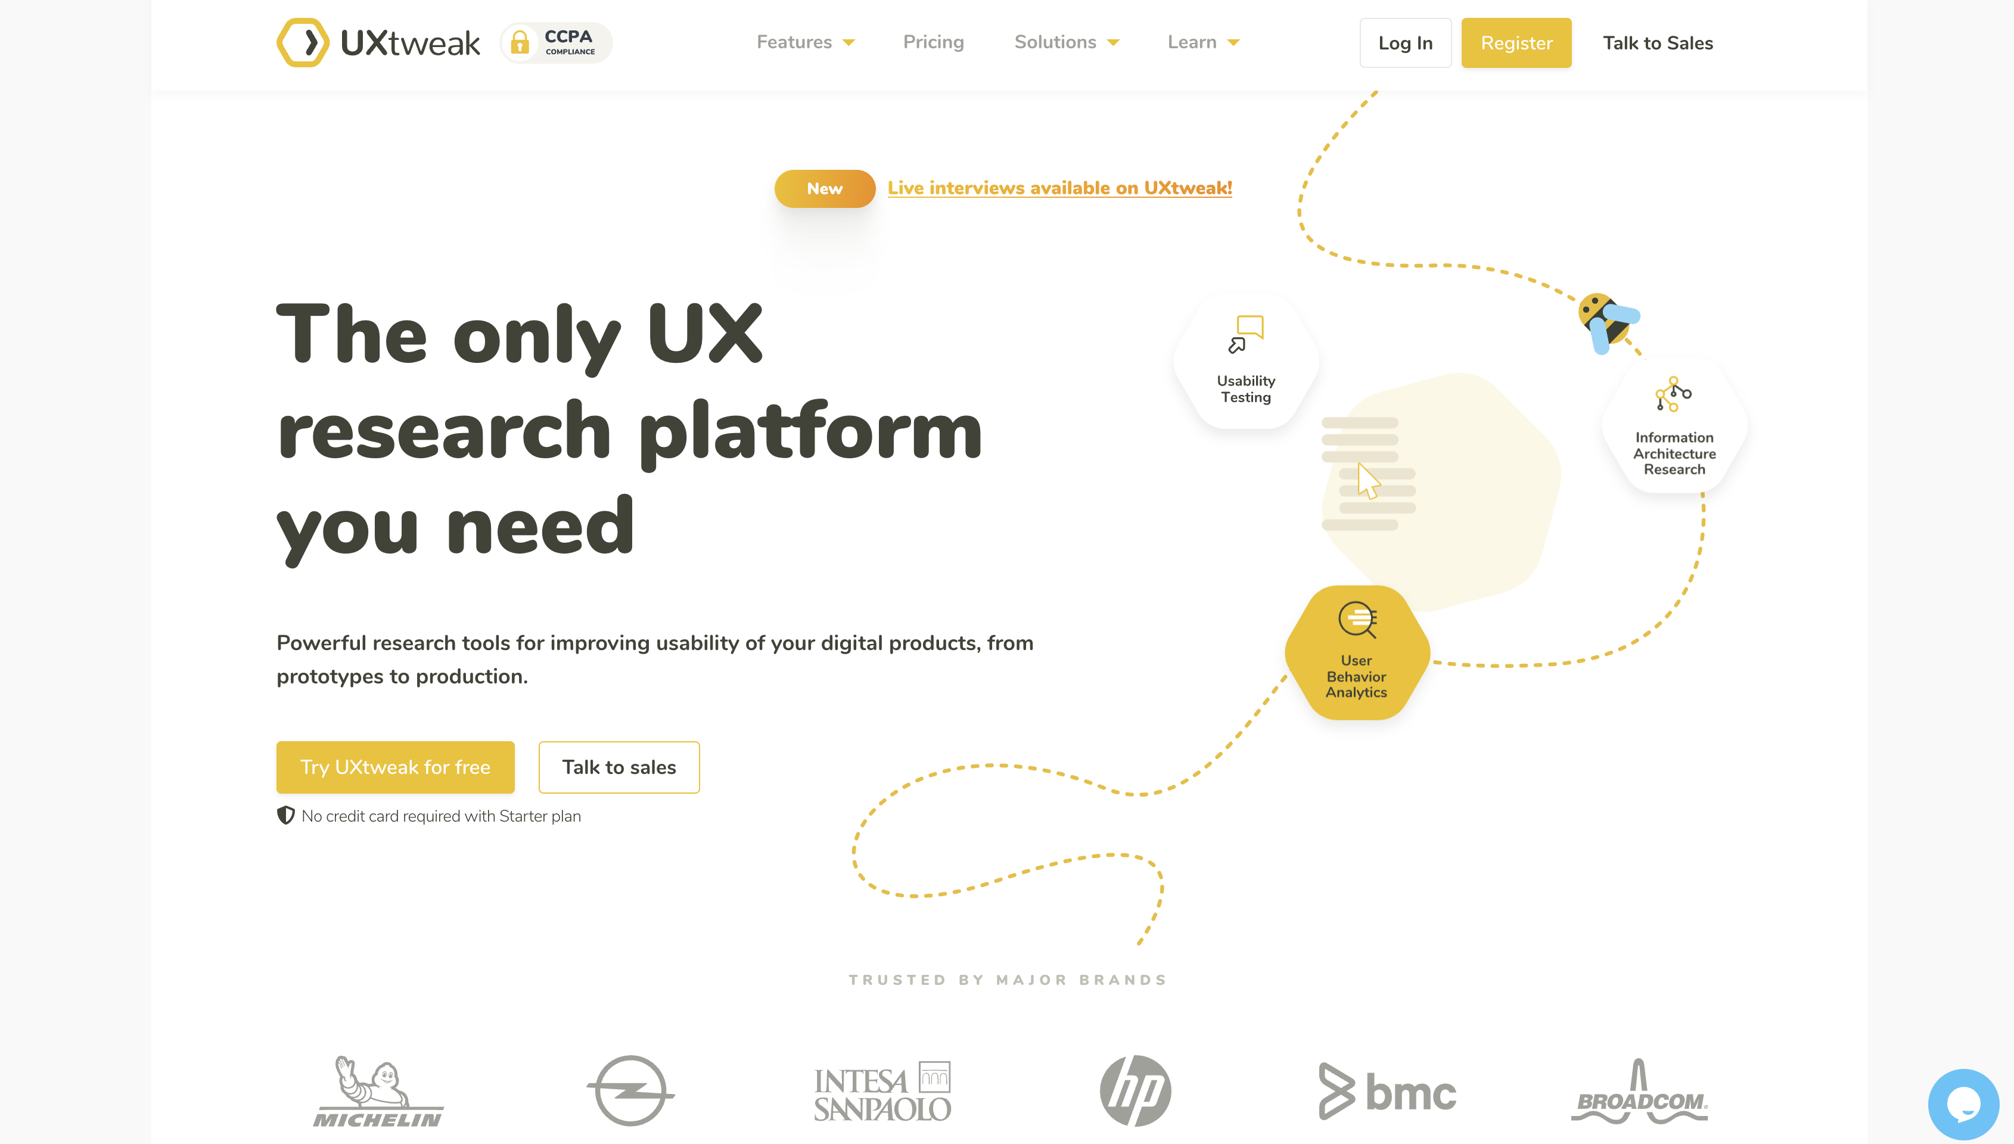Open the Pricing page
Image resolution: width=2014 pixels, height=1144 pixels.
[933, 42]
